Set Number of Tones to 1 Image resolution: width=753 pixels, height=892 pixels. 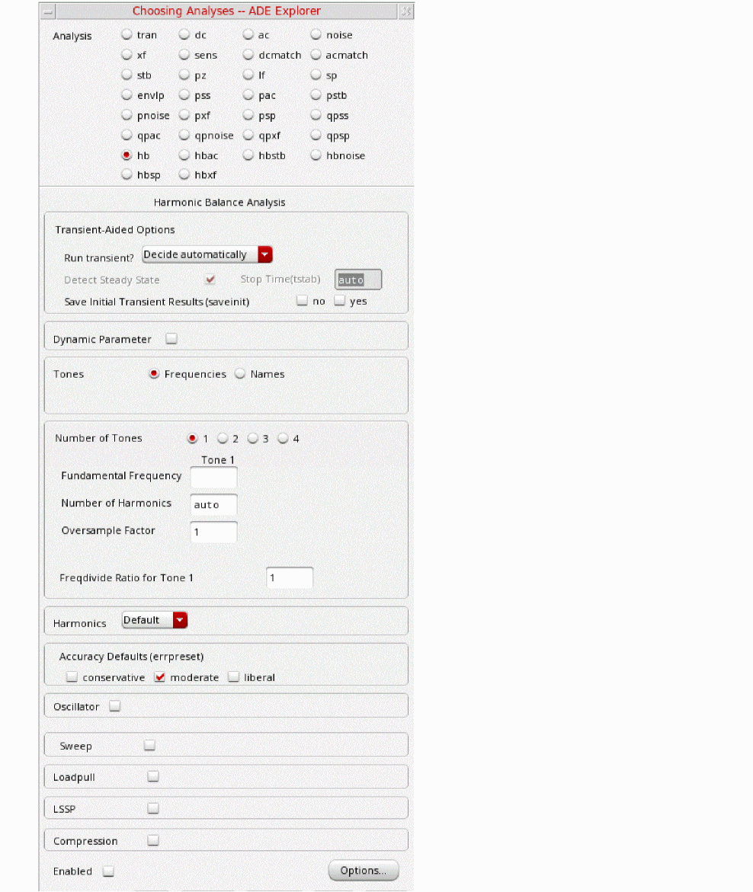(x=192, y=438)
